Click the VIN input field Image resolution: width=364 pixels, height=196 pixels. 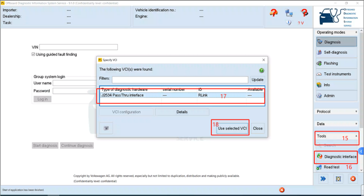(x=78, y=47)
